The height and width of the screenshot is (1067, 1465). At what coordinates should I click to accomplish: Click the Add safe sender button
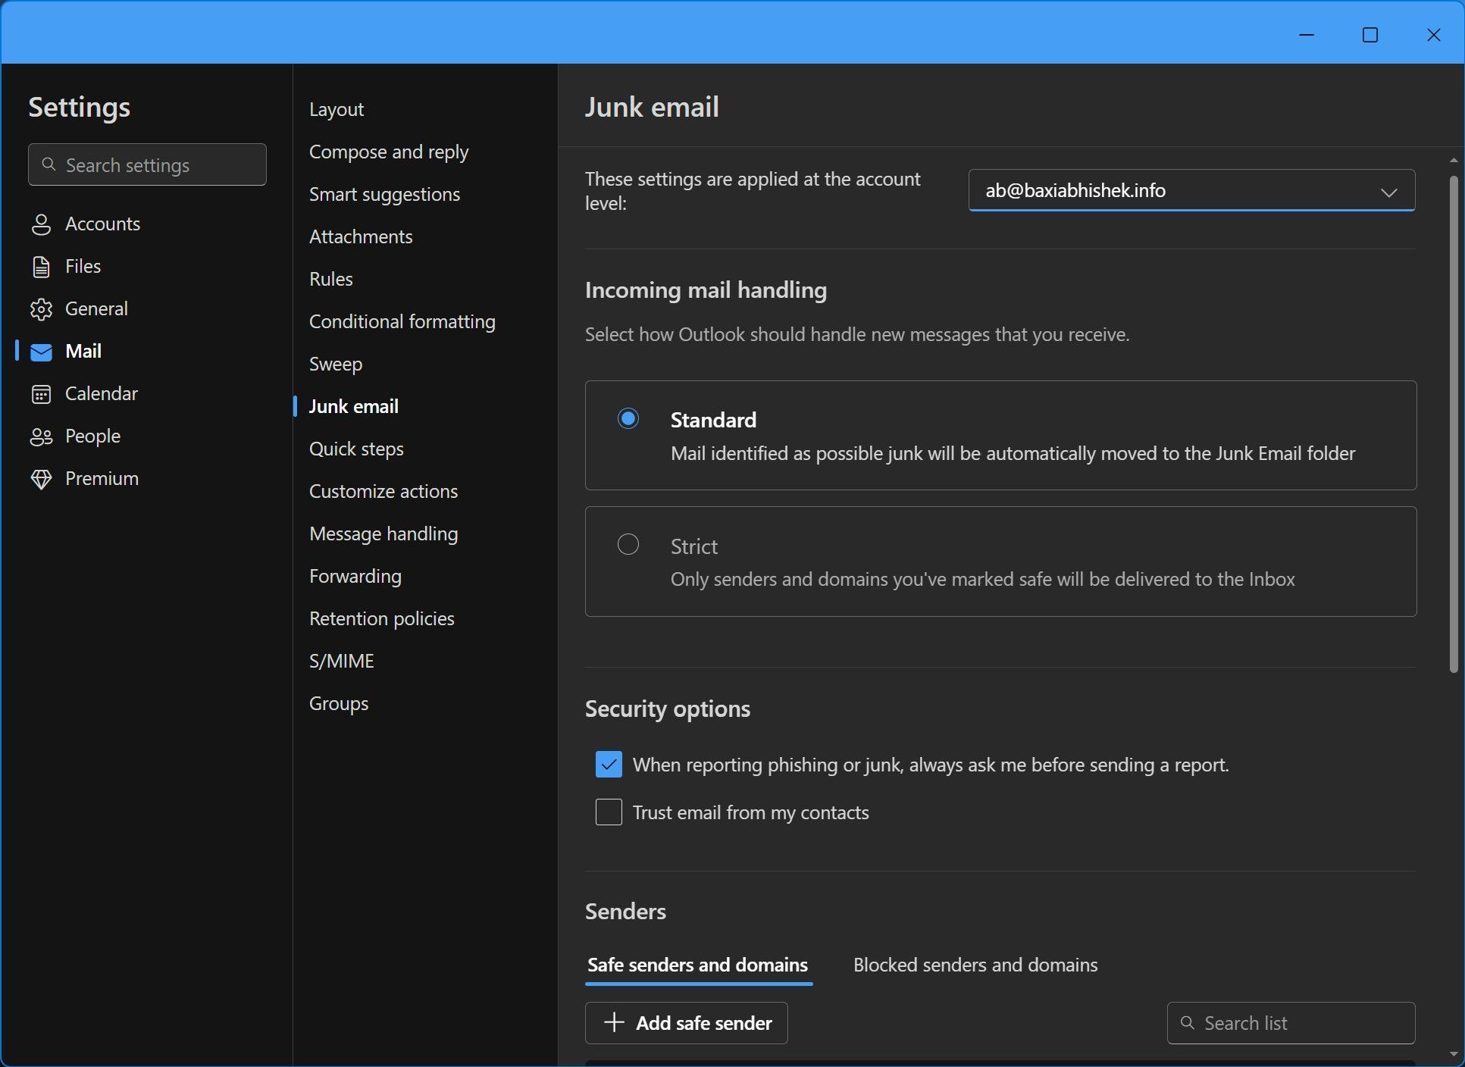[x=686, y=1022]
